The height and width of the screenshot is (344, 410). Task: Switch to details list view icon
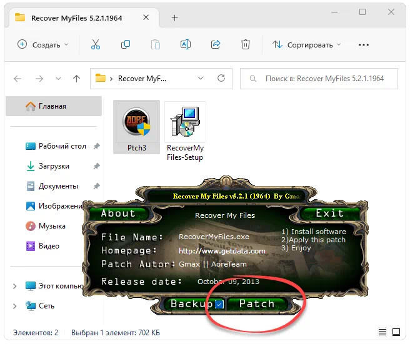coord(382,332)
